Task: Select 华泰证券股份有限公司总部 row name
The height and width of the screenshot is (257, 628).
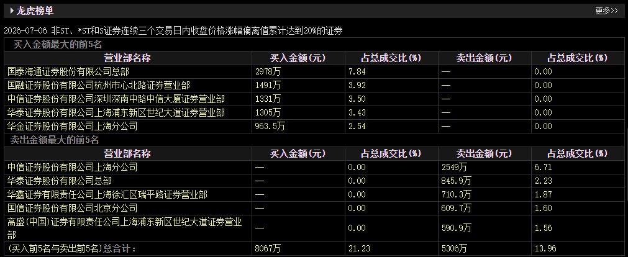Action: coord(60,181)
